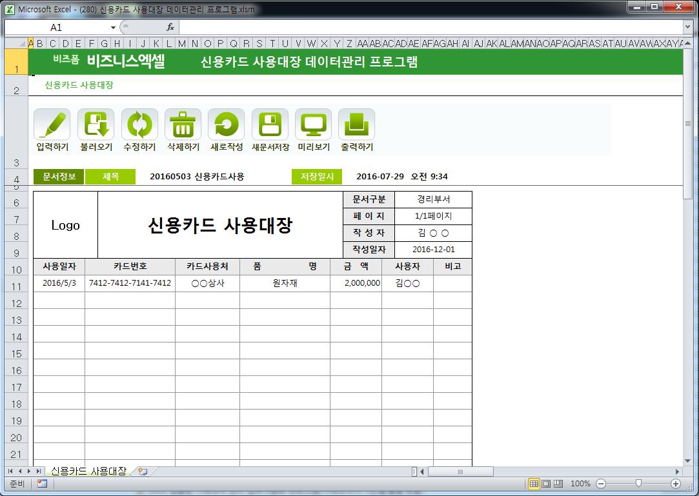Screen dimensions: 699x496
Task: Open the Name Box dropdown arrow
Action: click(113, 28)
